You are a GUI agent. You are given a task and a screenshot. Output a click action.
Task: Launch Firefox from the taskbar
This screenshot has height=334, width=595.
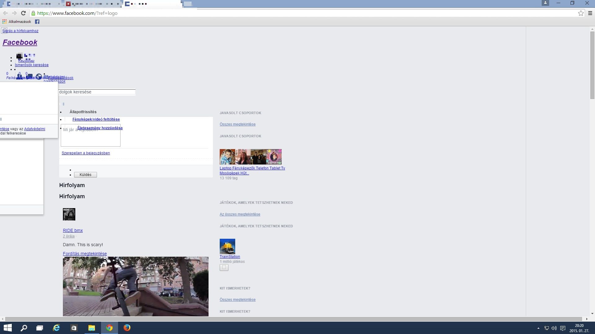coord(127,328)
